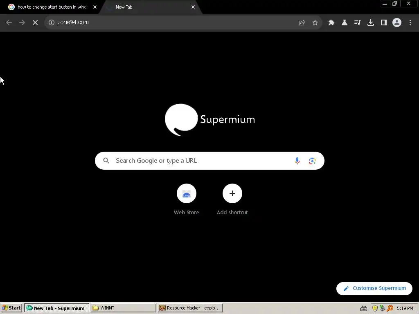
Task: Click Customise Supermium button
Action: point(374,288)
